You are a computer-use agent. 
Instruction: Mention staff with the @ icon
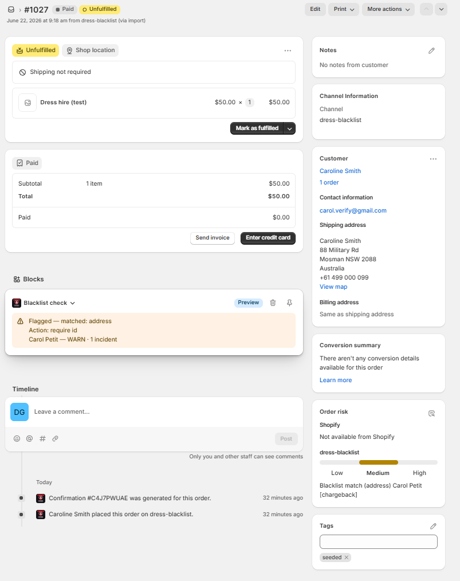pos(30,439)
